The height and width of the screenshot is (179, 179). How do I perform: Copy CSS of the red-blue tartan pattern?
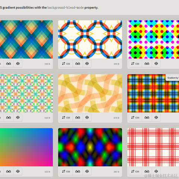pos(135,117)
